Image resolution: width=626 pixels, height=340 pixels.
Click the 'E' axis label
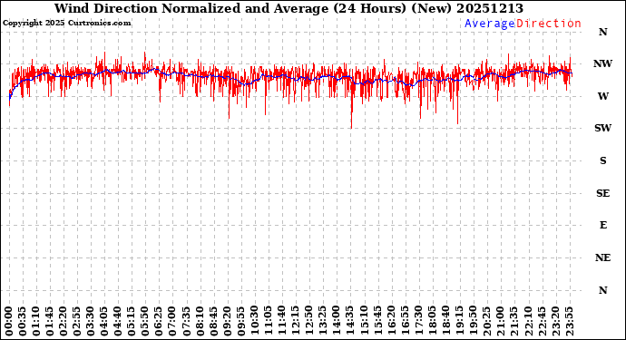coord(602,226)
